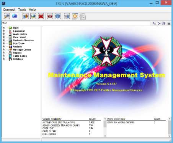Click the Equipment tree node icon
173x143 pixels.
click(x=10, y=31)
